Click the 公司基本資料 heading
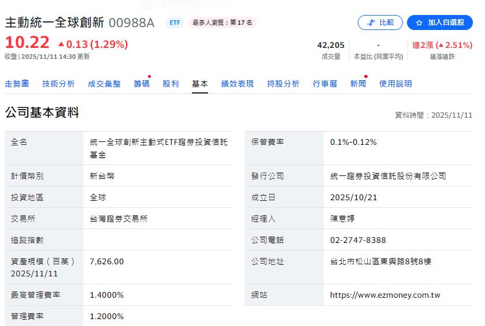 point(42,113)
